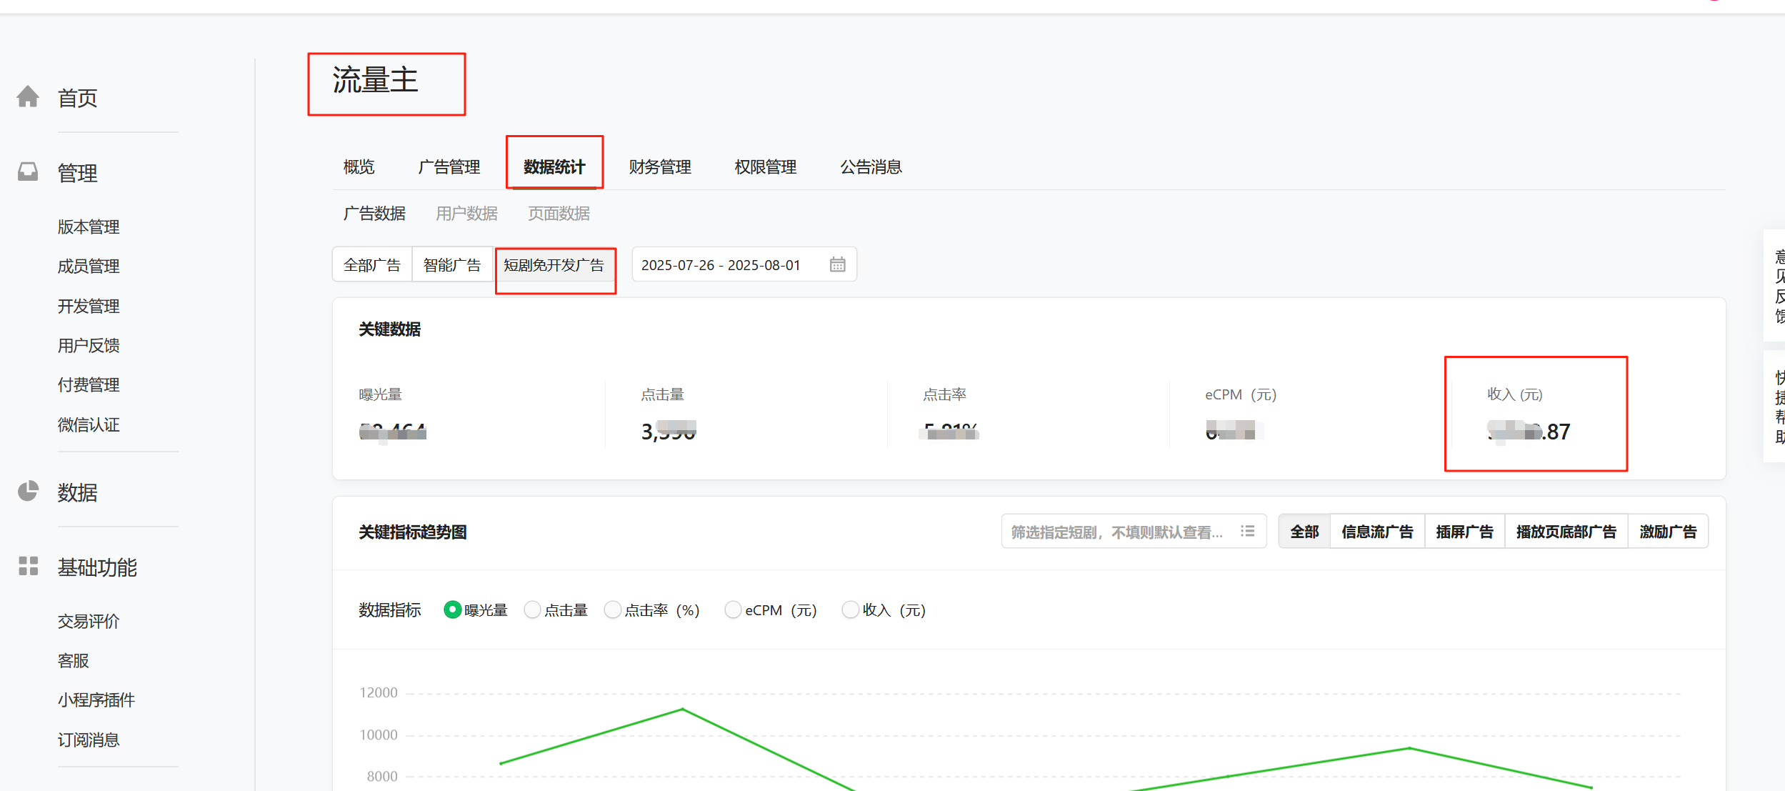Switch to 用户数据 sub-tab
This screenshot has height=791, width=1785.
[466, 214]
